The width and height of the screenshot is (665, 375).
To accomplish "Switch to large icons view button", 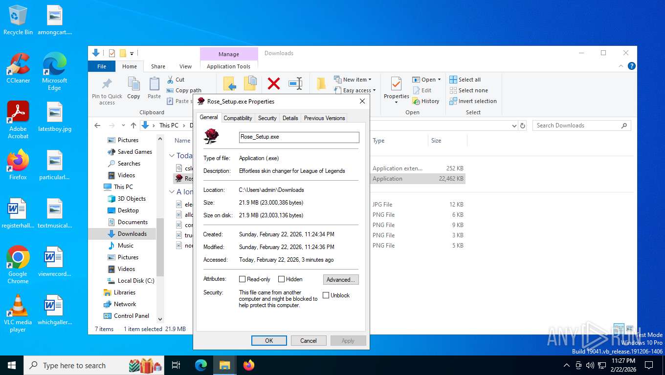I will click(x=630, y=329).
